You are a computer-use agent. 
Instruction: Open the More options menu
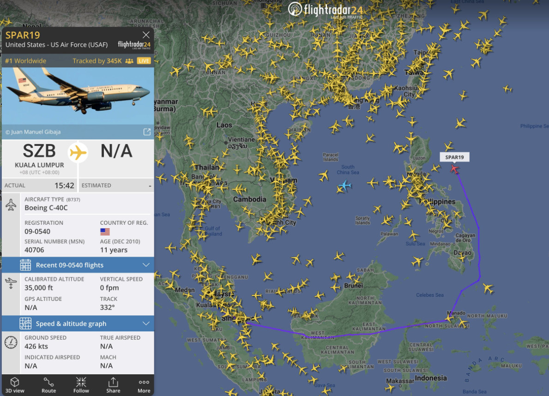click(x=144, y=385)
